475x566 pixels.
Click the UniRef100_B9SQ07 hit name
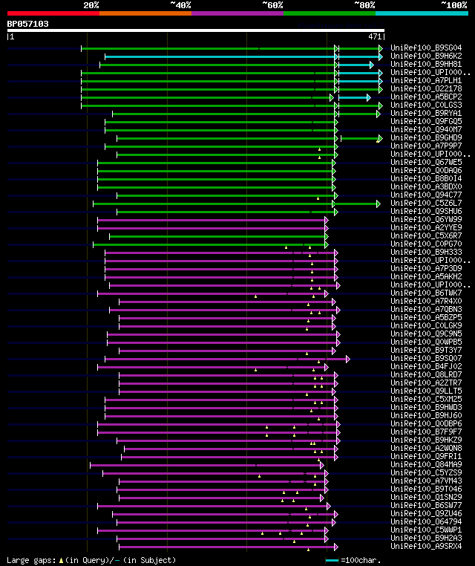(426, 358)
